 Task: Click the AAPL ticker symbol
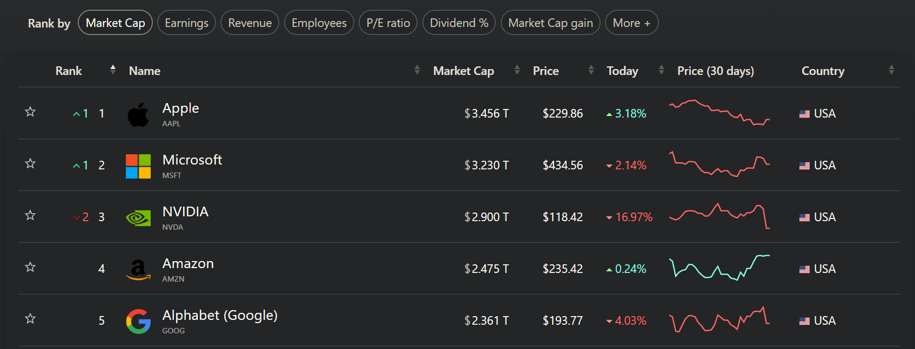(x=172, y=124)
